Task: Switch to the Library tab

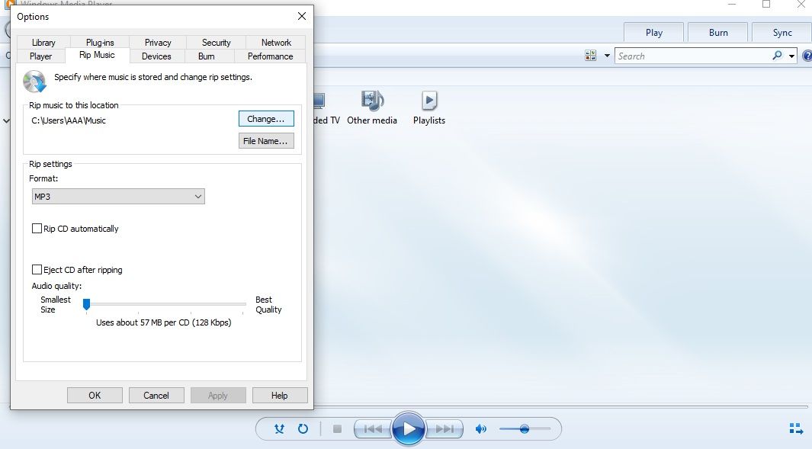Action: click(x=43, y=43)
